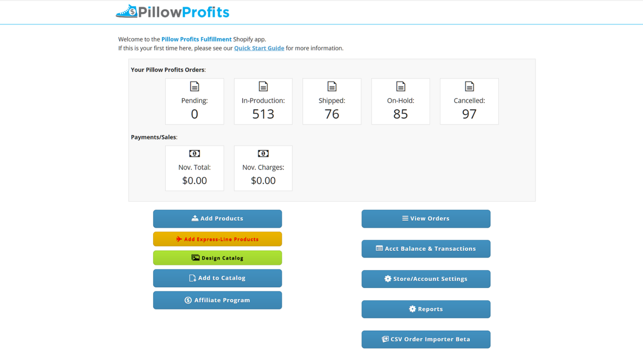Click the Shipped orders document icon
The width and height of the screenshot is (643, 362).
(332, 86)
